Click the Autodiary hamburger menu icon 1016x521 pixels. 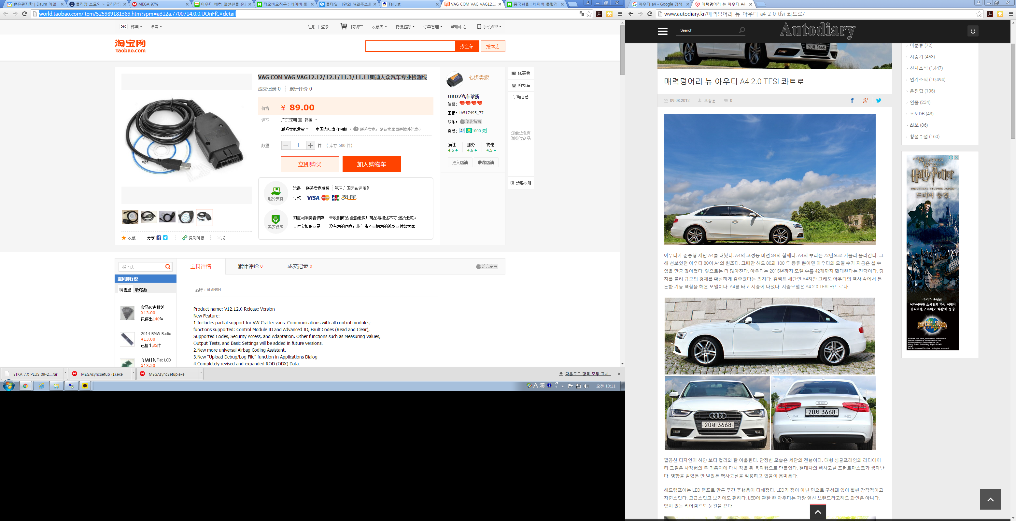(x=663, y=31)
